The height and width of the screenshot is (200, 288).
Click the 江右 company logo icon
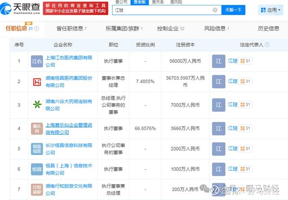[x=37, y=61]
